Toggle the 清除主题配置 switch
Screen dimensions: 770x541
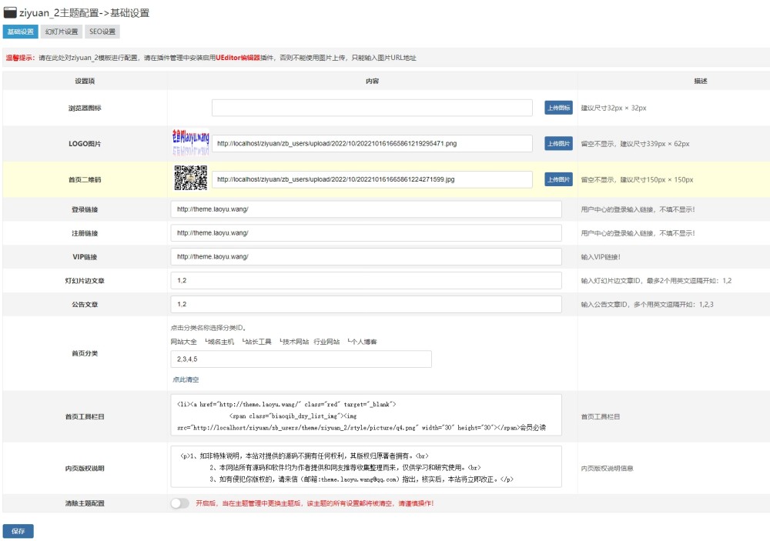point(179,503)
